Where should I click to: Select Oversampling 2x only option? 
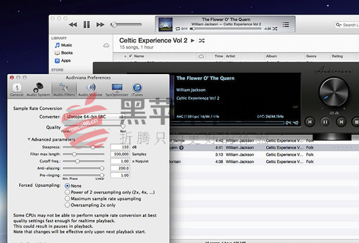pyautogui.click(x=67, y=205)
